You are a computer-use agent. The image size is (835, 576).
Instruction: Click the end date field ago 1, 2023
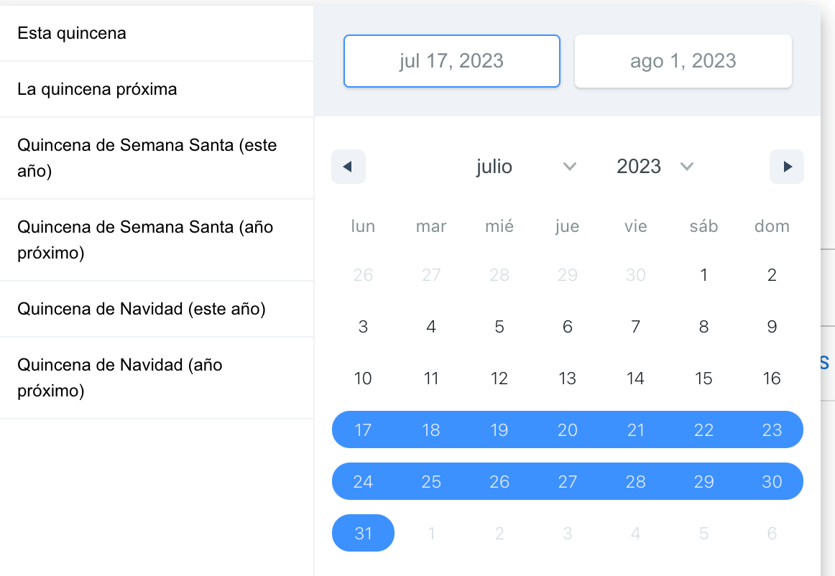tap(683, 61)
